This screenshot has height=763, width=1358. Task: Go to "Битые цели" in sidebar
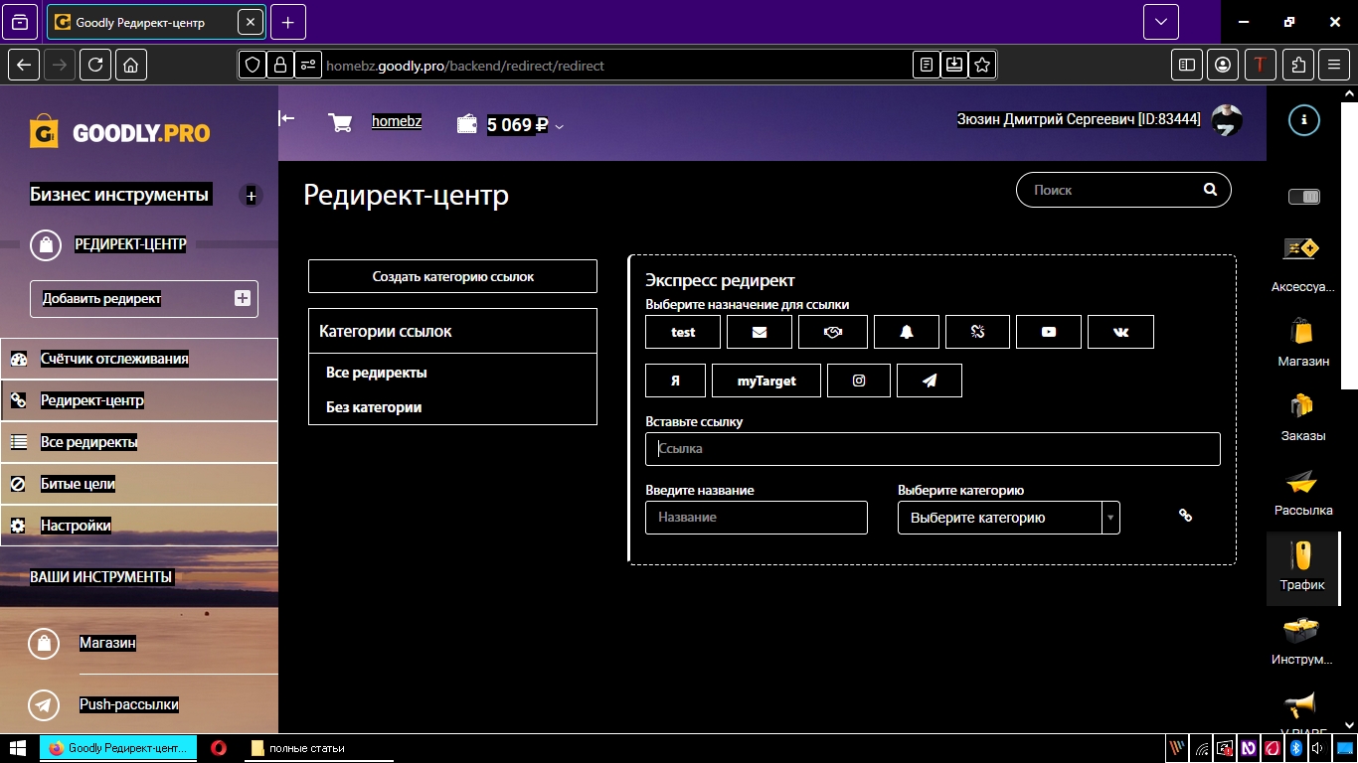pos(78,484)
